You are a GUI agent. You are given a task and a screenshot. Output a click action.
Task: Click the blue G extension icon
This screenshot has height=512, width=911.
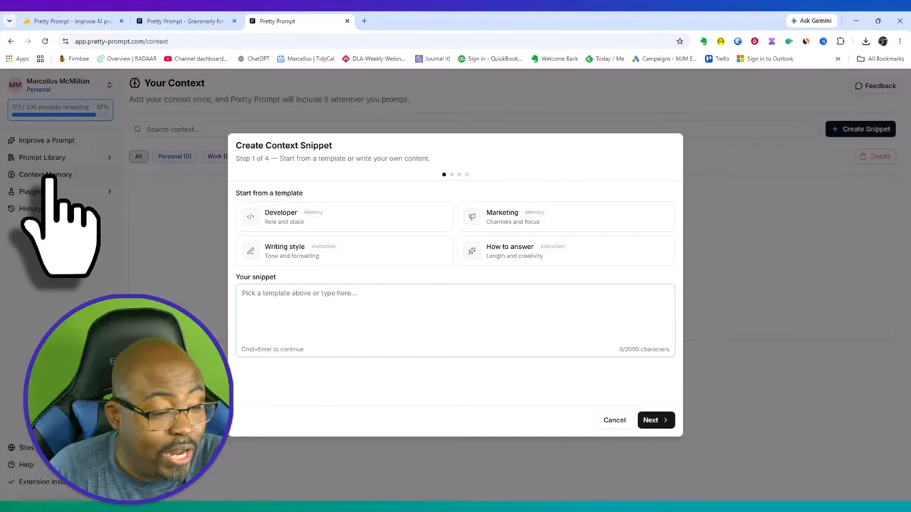click(737, 41)
